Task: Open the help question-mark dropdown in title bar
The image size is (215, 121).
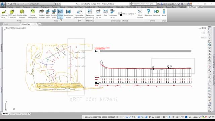Action: coord(188,4)
